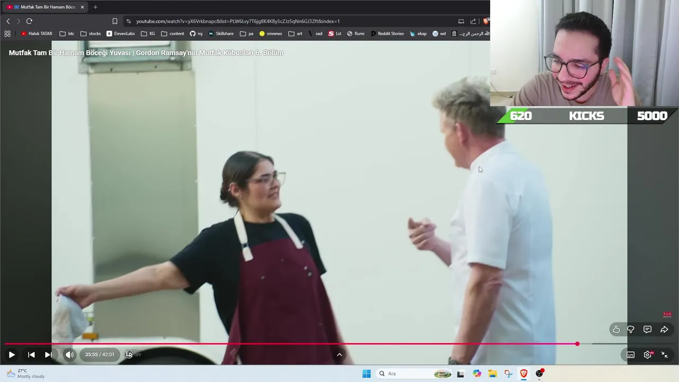Open the weather widget showing 27°C
Viewport: 679px width, 382px height.
25,374
